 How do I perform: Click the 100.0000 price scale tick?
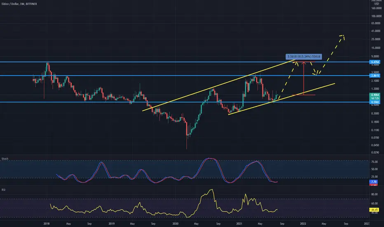coord(377,16)
